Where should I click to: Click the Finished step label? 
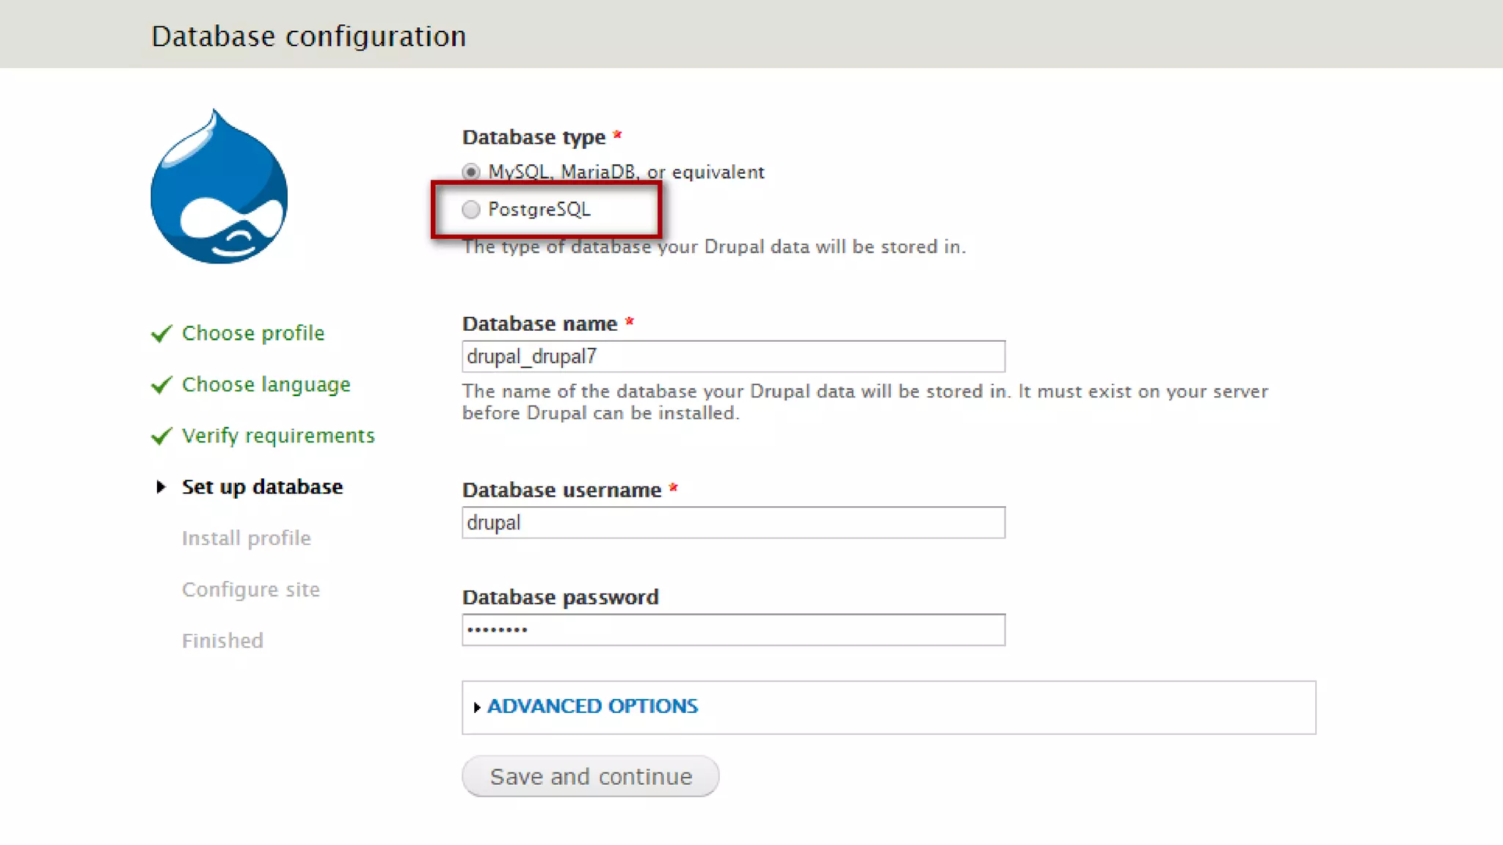tap(222, 641)
